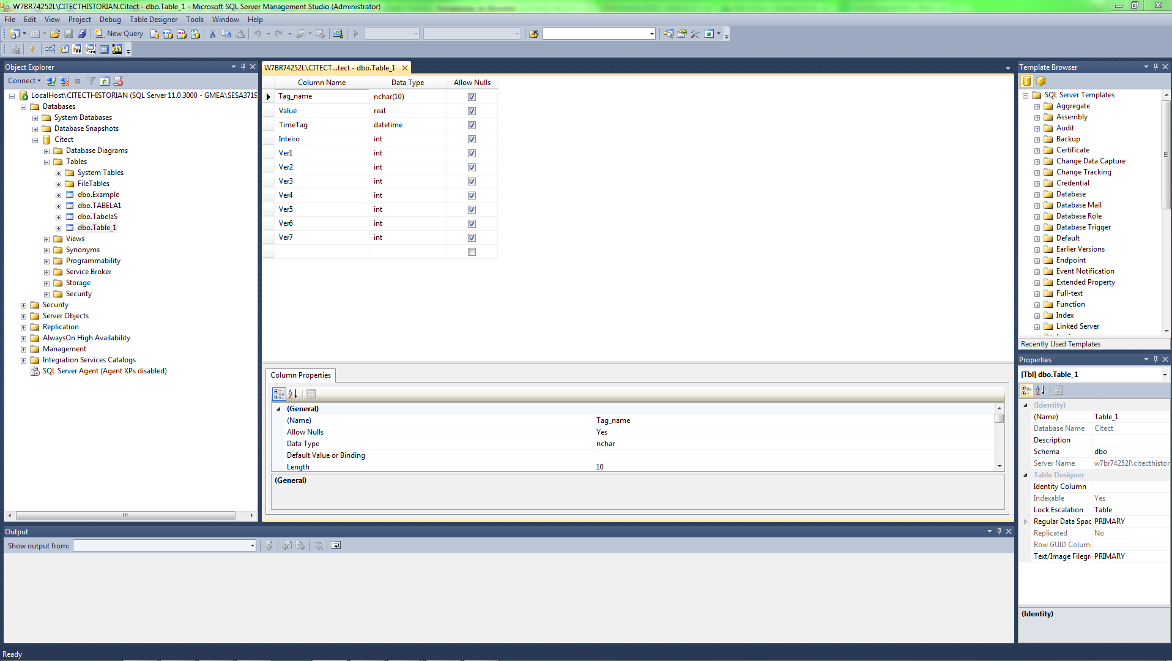
Task: Open the File menu
Action: pos(10,20)
